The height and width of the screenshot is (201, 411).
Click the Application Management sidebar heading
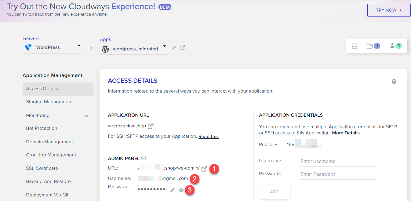tap(53, 75)
